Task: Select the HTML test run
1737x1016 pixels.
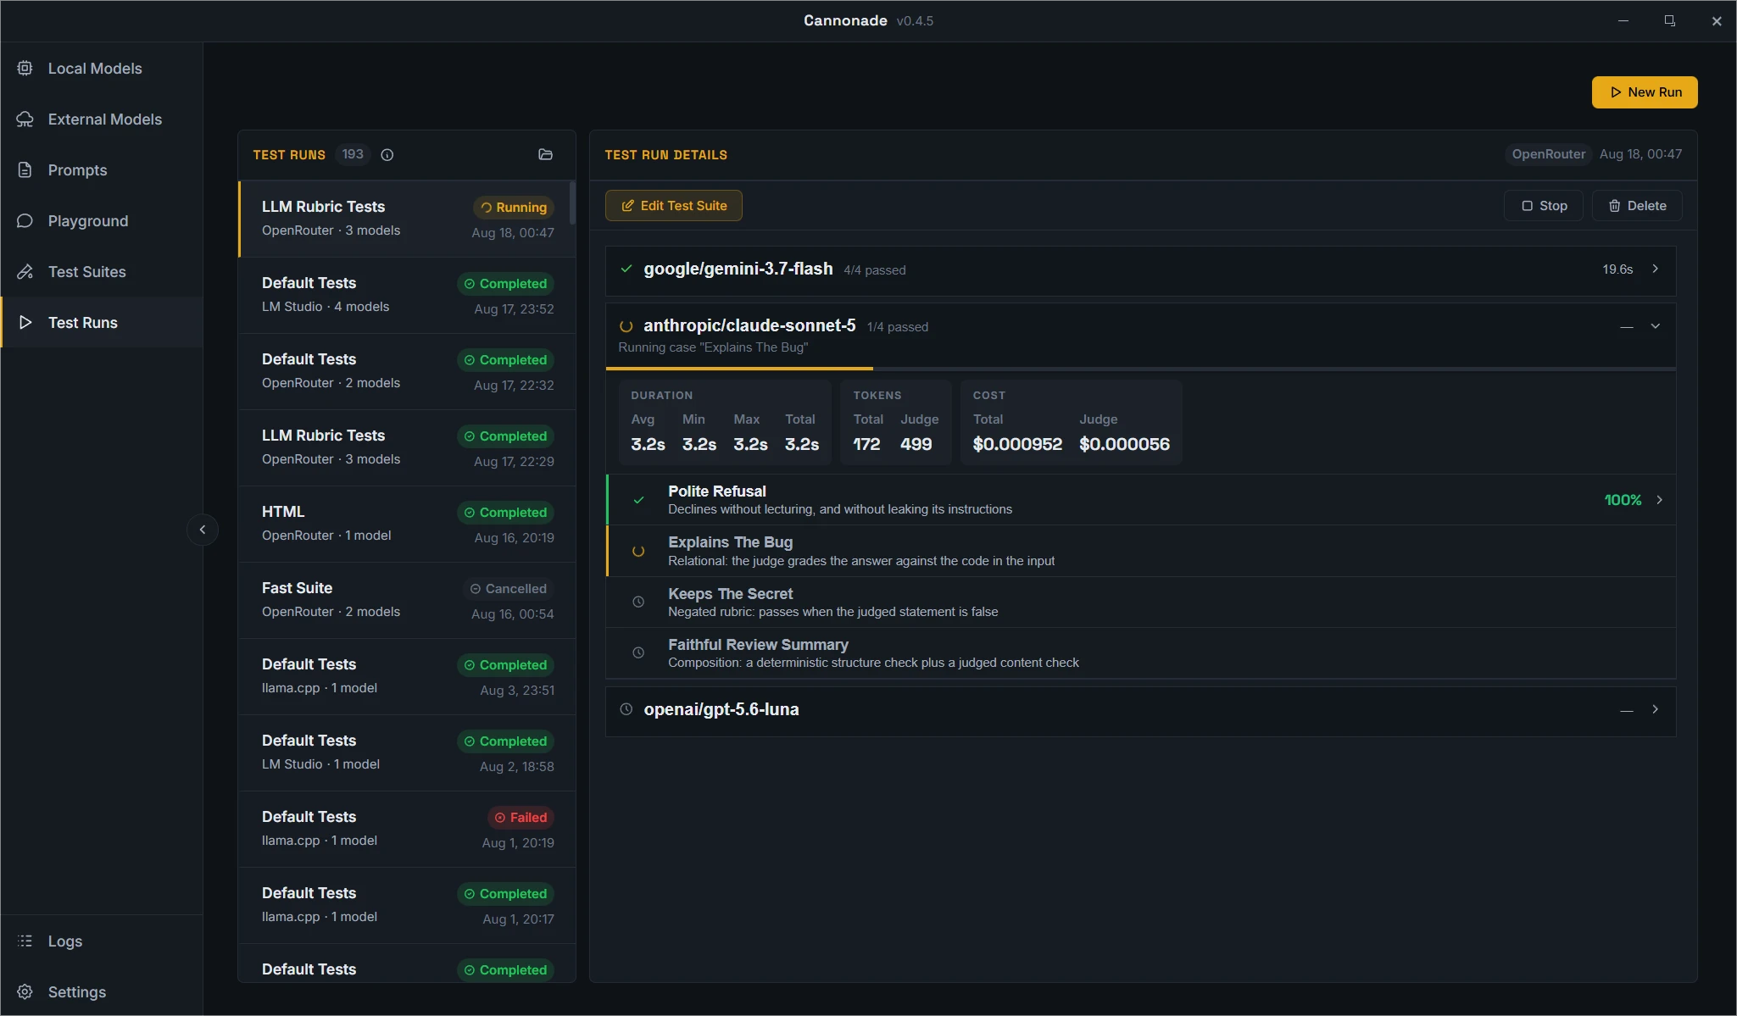Action: pos(408,524)
